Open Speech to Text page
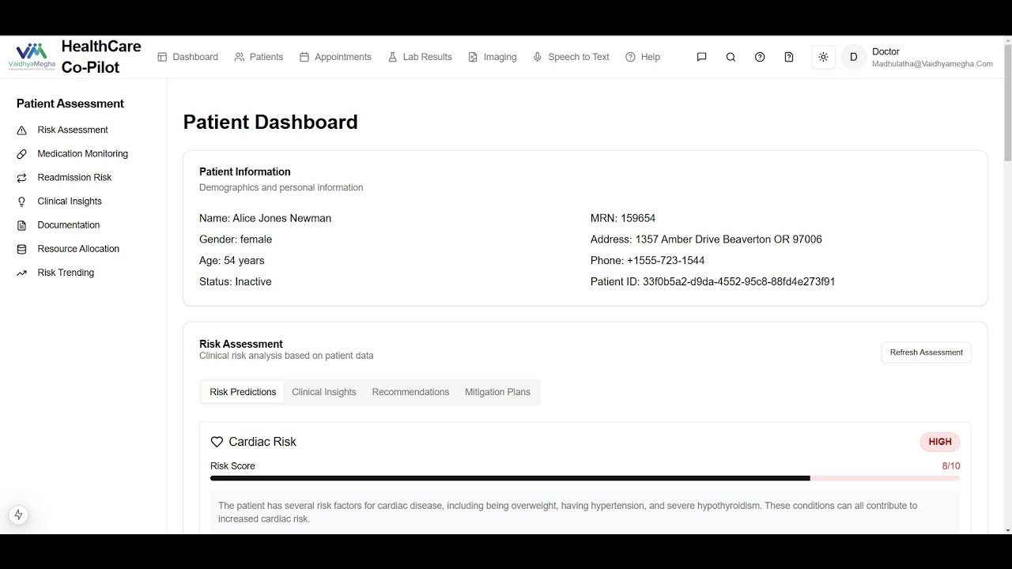This screenshot has height=569, width=1012. 571,57
